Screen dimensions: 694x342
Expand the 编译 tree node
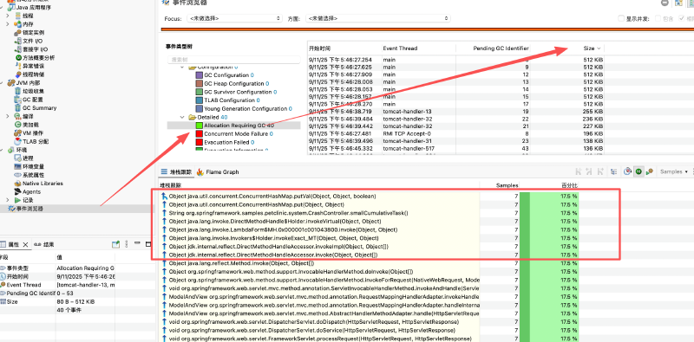coord(8,116)
